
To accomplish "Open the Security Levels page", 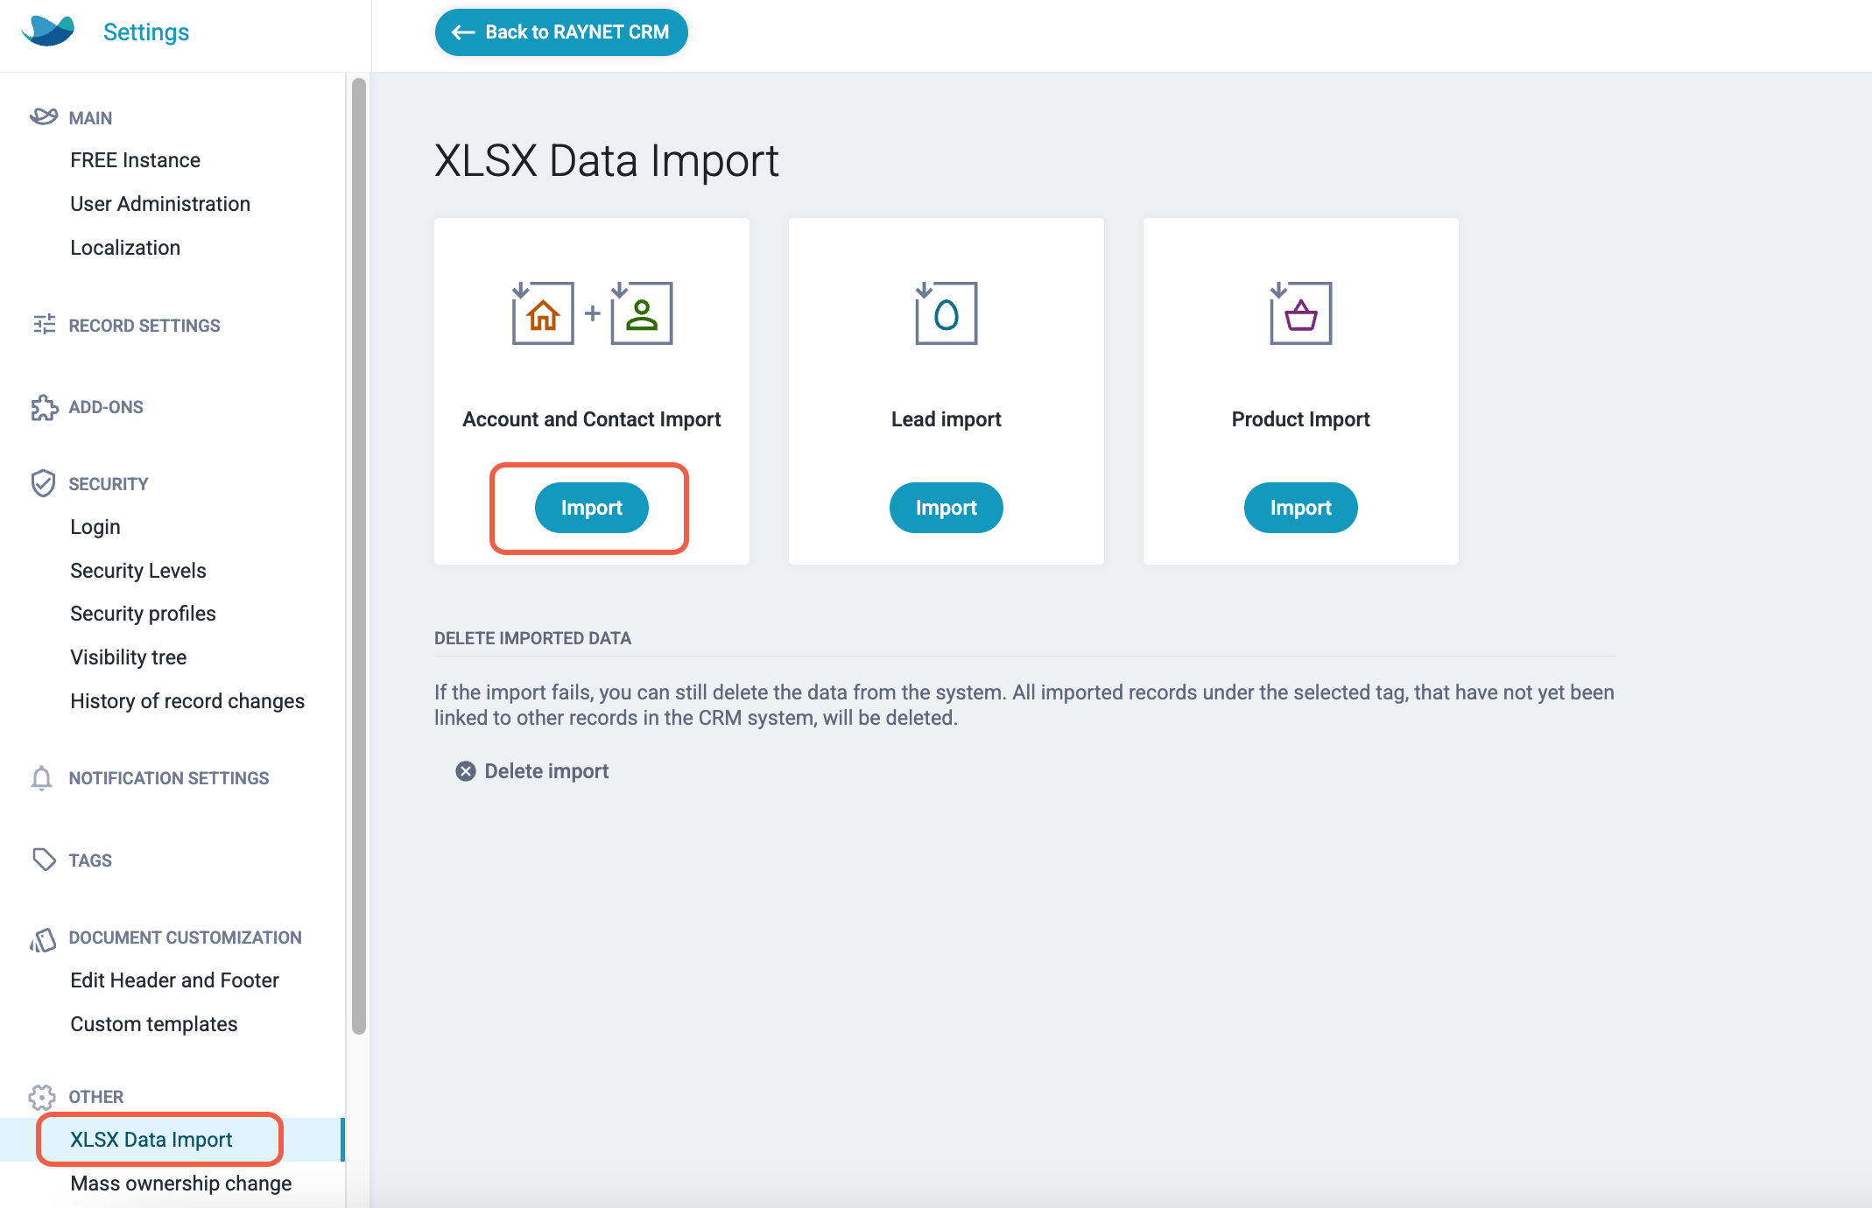I will 138,571.
